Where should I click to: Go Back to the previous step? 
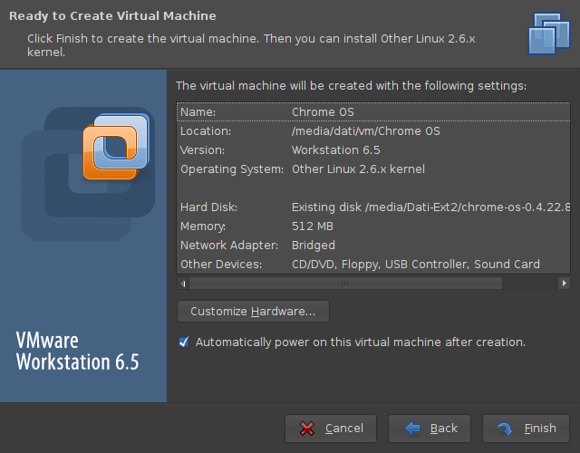click(x=430, y=429)
